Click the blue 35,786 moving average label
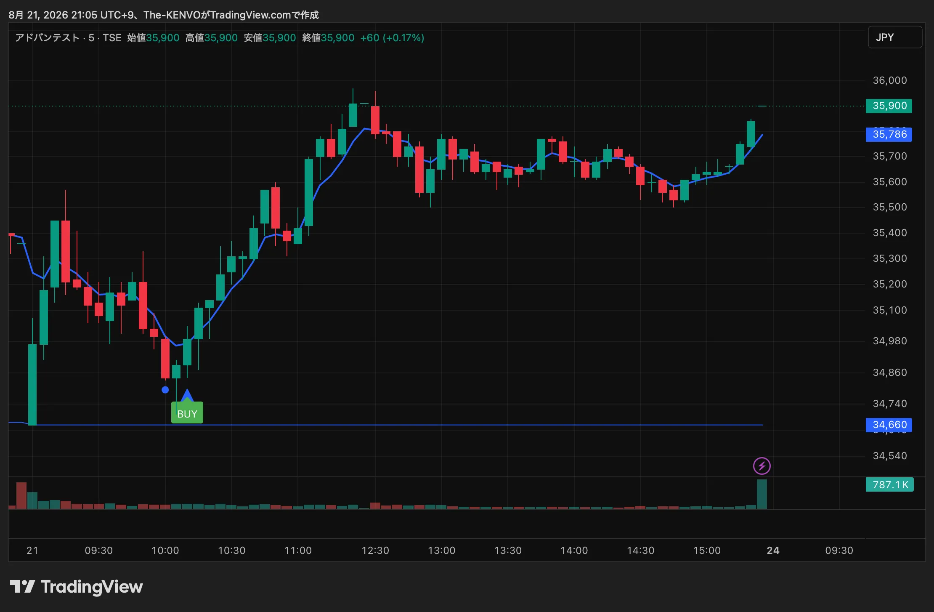This screenshot has height=612, width=934. [889, 134]
